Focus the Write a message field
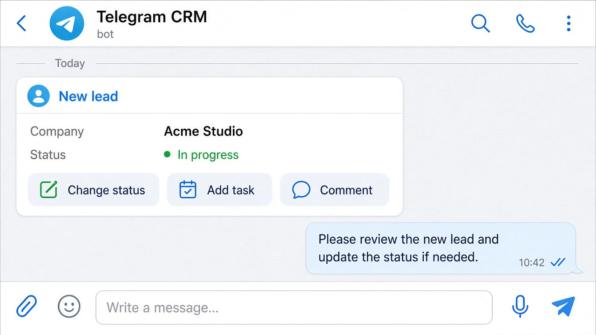 coord(294,308)
